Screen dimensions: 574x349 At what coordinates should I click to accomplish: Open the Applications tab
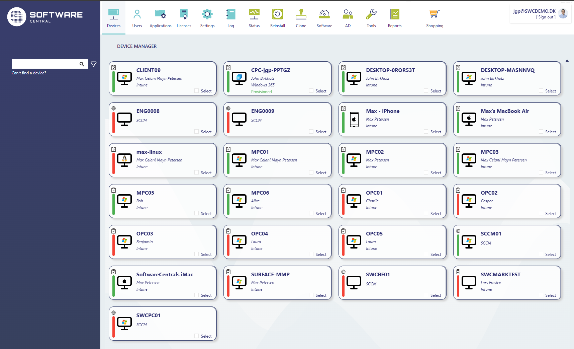click(160, 18)
